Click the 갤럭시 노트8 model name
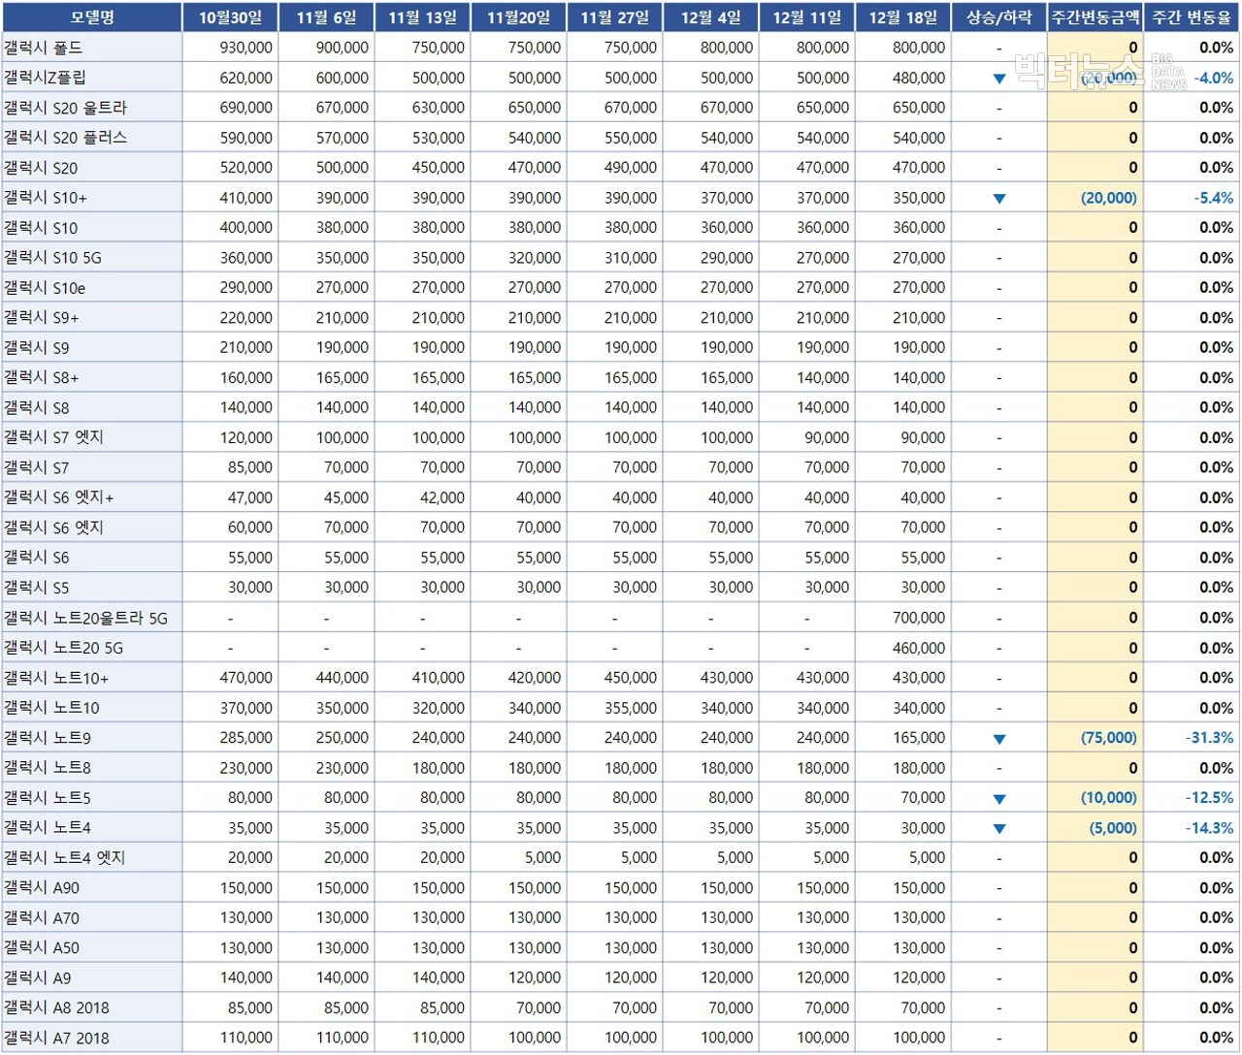 [x=47, y=768]
